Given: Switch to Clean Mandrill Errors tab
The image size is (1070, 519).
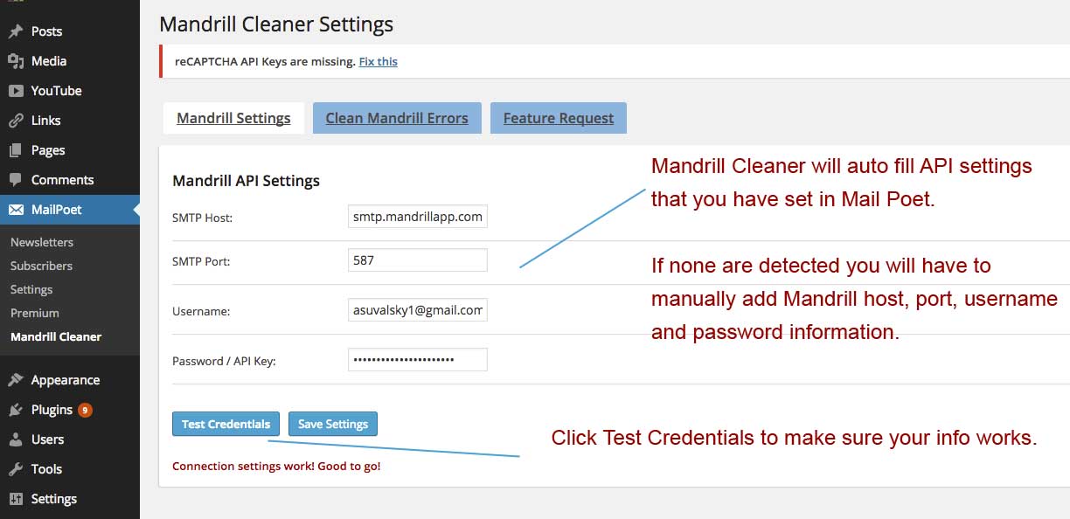Looking at the screenshot, I should [x=397, y=118].
